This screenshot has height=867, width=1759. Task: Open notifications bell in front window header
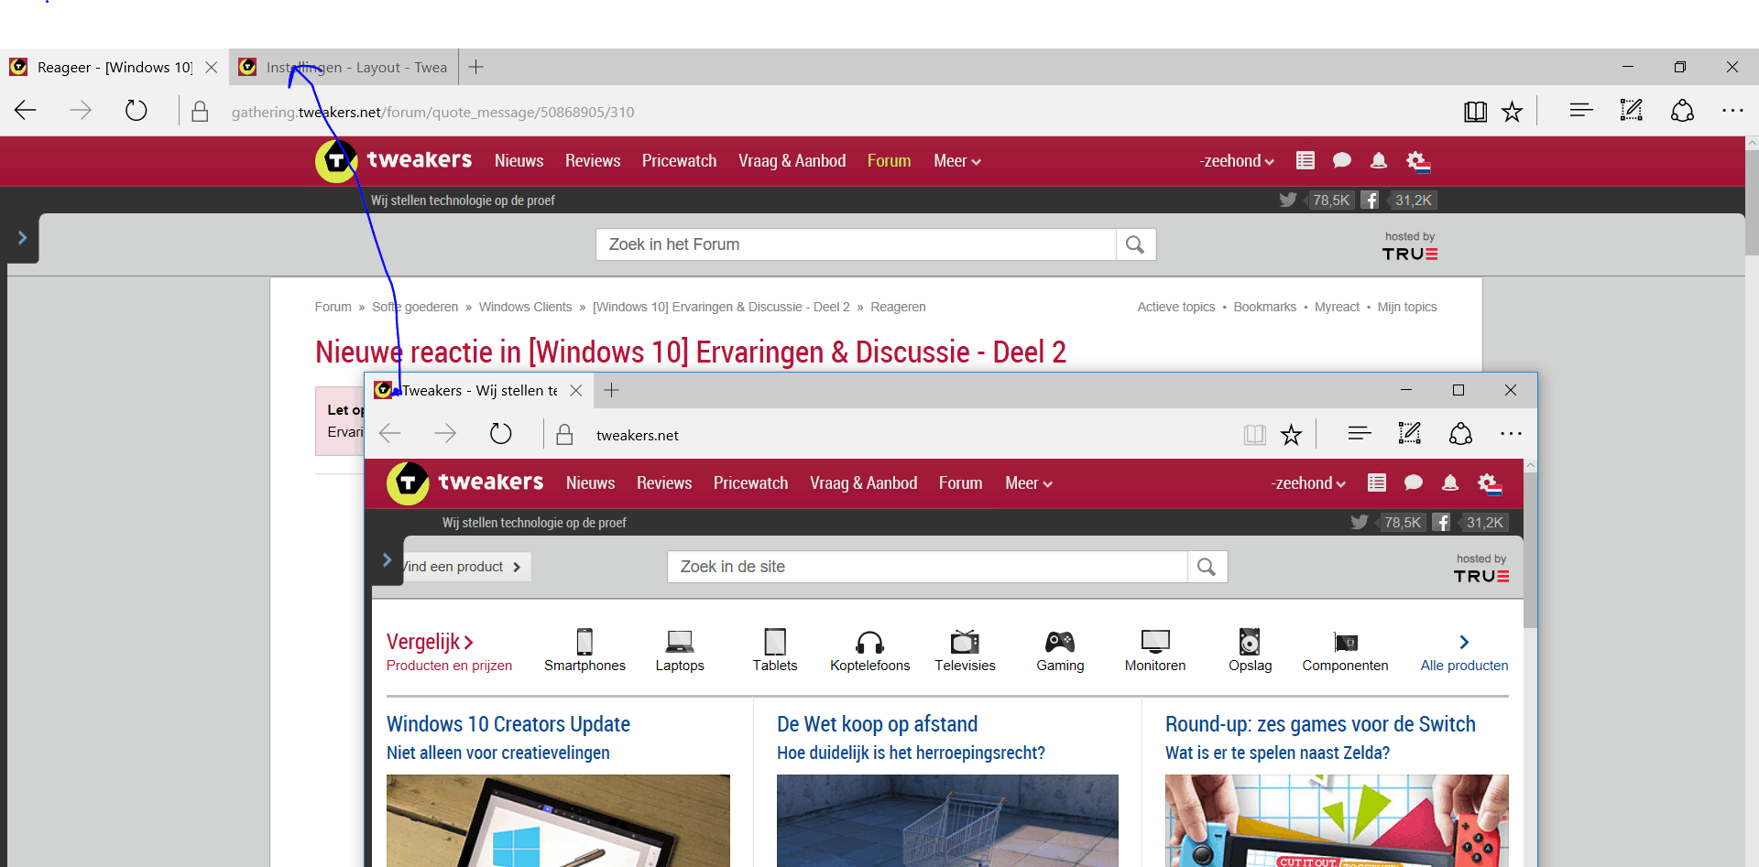pos(1450,483)
